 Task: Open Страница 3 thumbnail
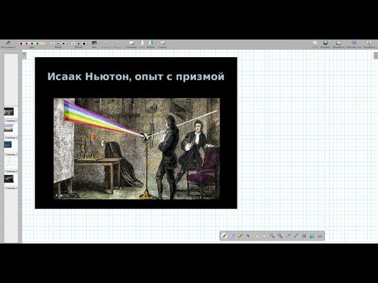point(8,144)
